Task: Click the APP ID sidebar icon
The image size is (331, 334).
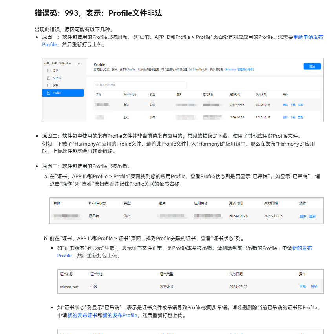Action: (x=49, y=78)
